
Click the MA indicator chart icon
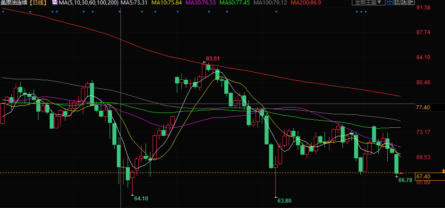coord(55,2)
